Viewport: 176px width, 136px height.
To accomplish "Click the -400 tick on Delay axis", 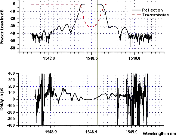I will point(11,125).
